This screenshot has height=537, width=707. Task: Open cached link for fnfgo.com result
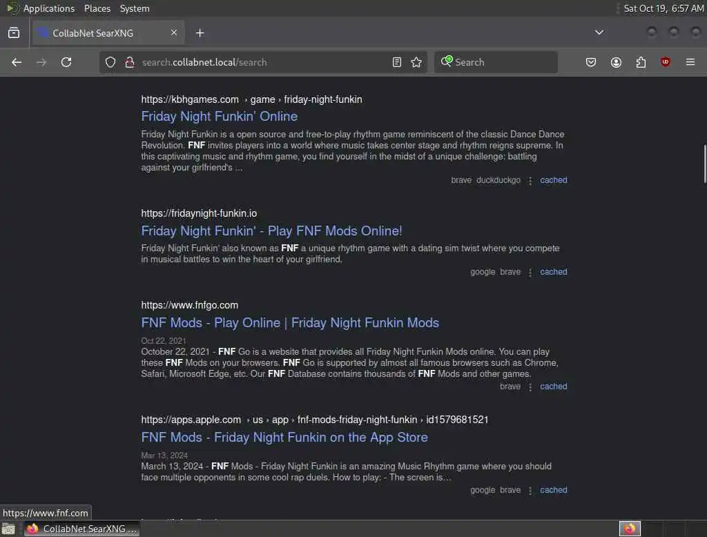pyautogui.click(x=554, y=387)
